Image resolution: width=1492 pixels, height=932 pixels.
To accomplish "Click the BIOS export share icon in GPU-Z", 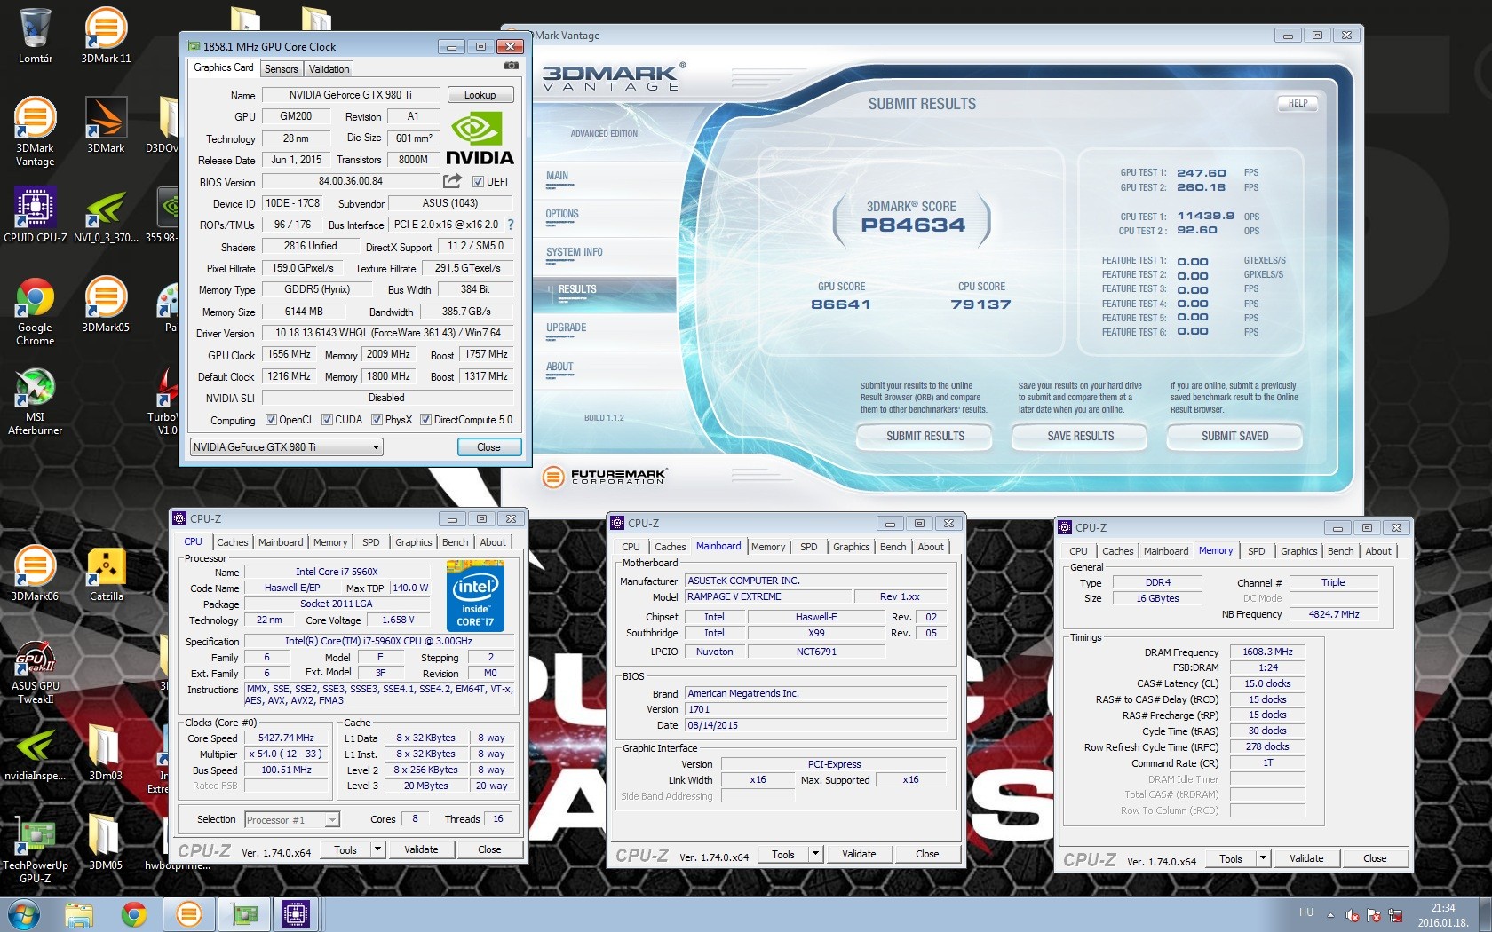I will [453, 181].
